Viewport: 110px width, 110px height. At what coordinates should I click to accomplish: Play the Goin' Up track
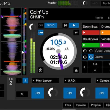[x=74, y=25]
